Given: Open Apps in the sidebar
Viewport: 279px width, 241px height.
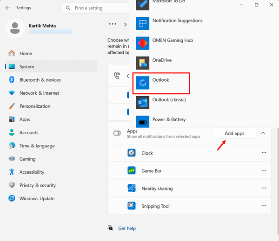Looking at the screenshot, I should tap(51, 119).
